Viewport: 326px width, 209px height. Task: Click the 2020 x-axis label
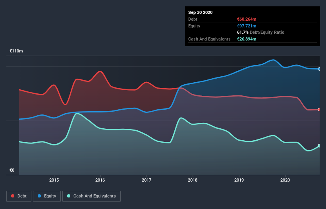pyautogui.click(x=285, y=180)
